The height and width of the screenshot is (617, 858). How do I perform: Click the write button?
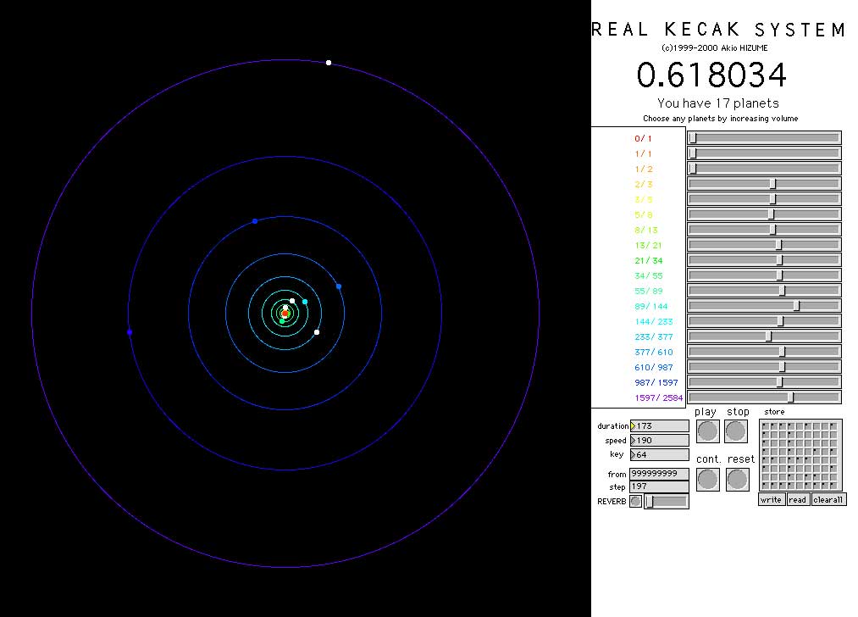pyautogui.click(x=771, y=500)
